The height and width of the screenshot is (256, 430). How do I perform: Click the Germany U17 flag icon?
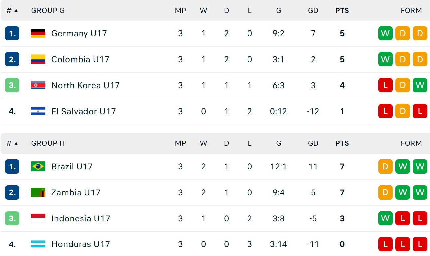38,33
